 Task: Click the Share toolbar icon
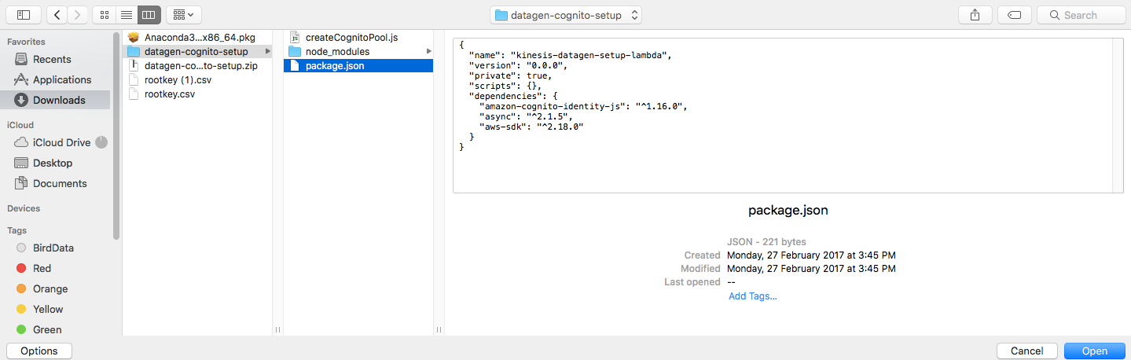[975, 14]
